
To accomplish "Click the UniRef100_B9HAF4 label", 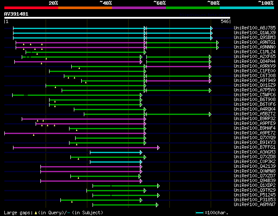I will [x=255, y=128].
